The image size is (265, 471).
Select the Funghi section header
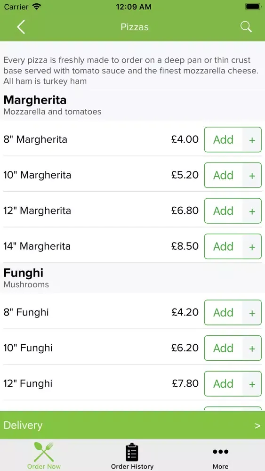tap(24, 273)
